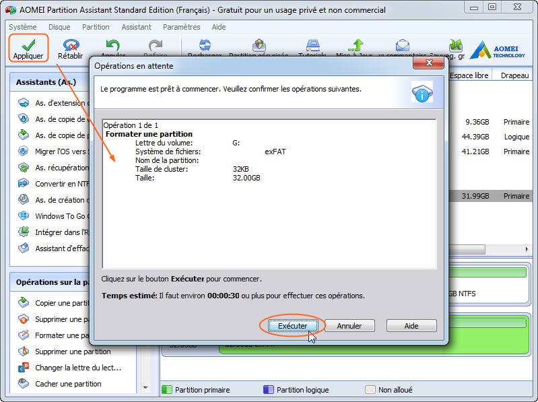Click the Partition sécurisée shield icon
This screenshot has height=402, width=538.
(x=259, y=45)
